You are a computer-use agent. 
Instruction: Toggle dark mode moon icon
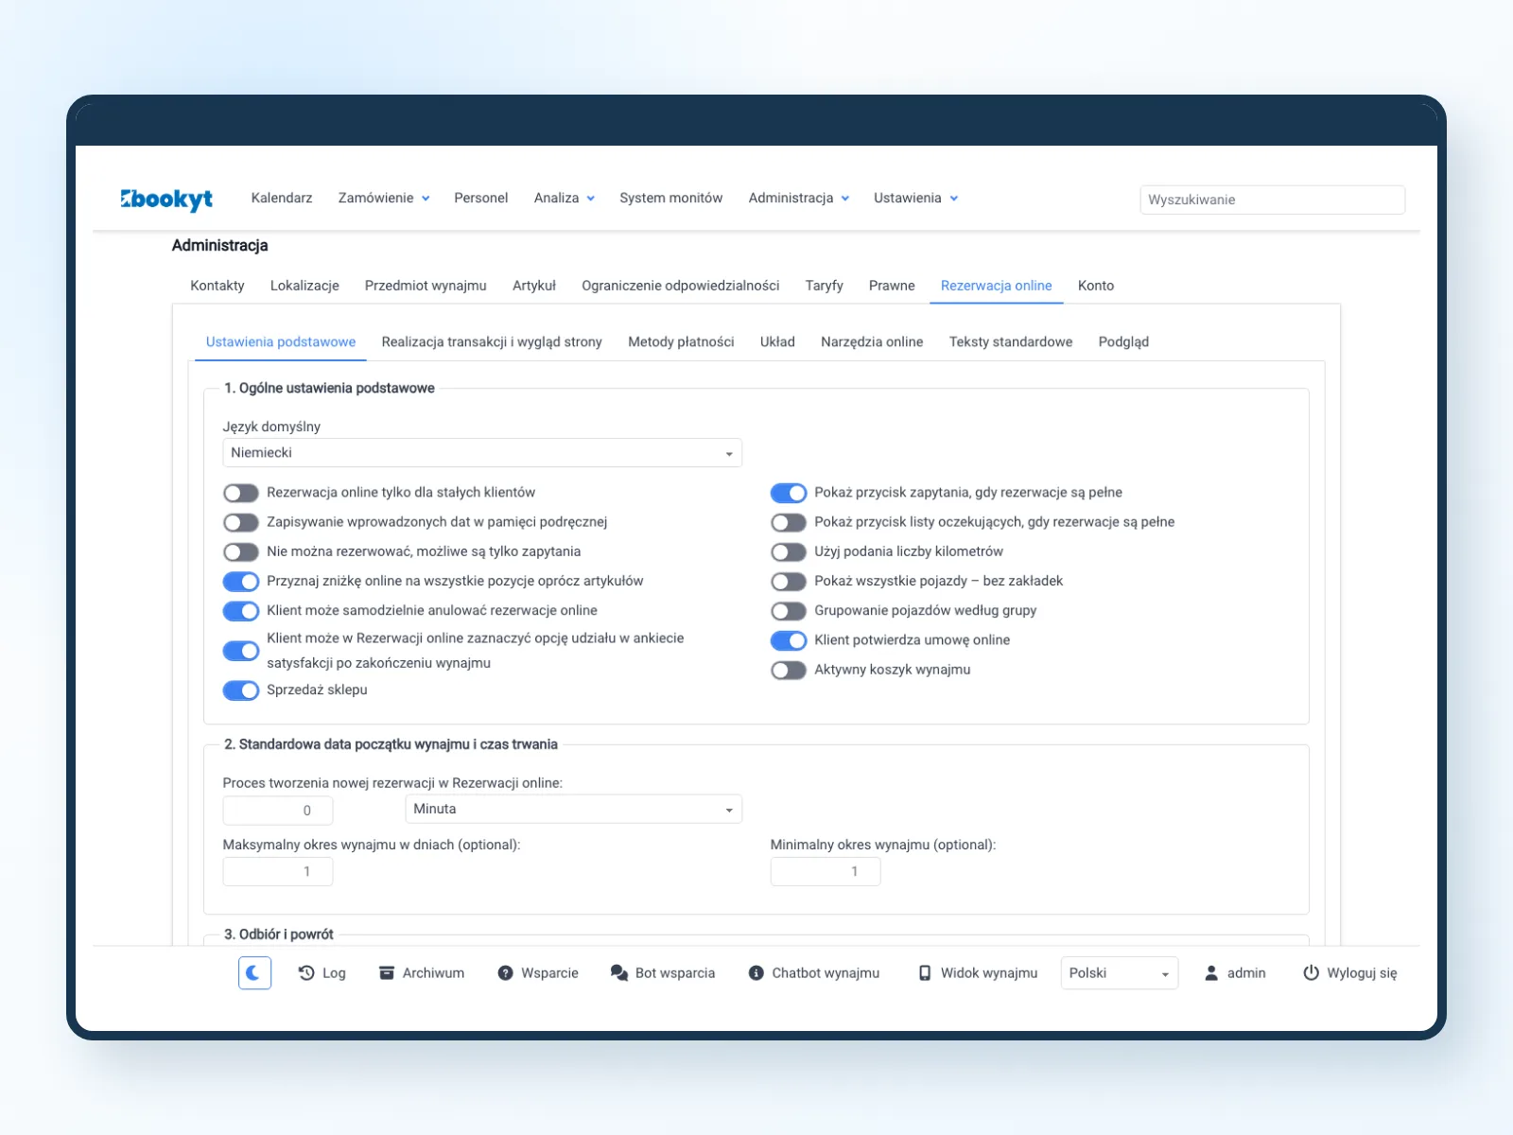(x=254, y=972)
